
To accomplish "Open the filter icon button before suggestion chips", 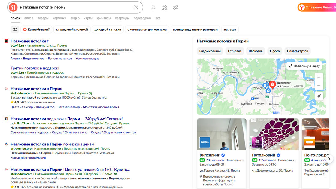I will pyautogui.click(x=15, y=29).
